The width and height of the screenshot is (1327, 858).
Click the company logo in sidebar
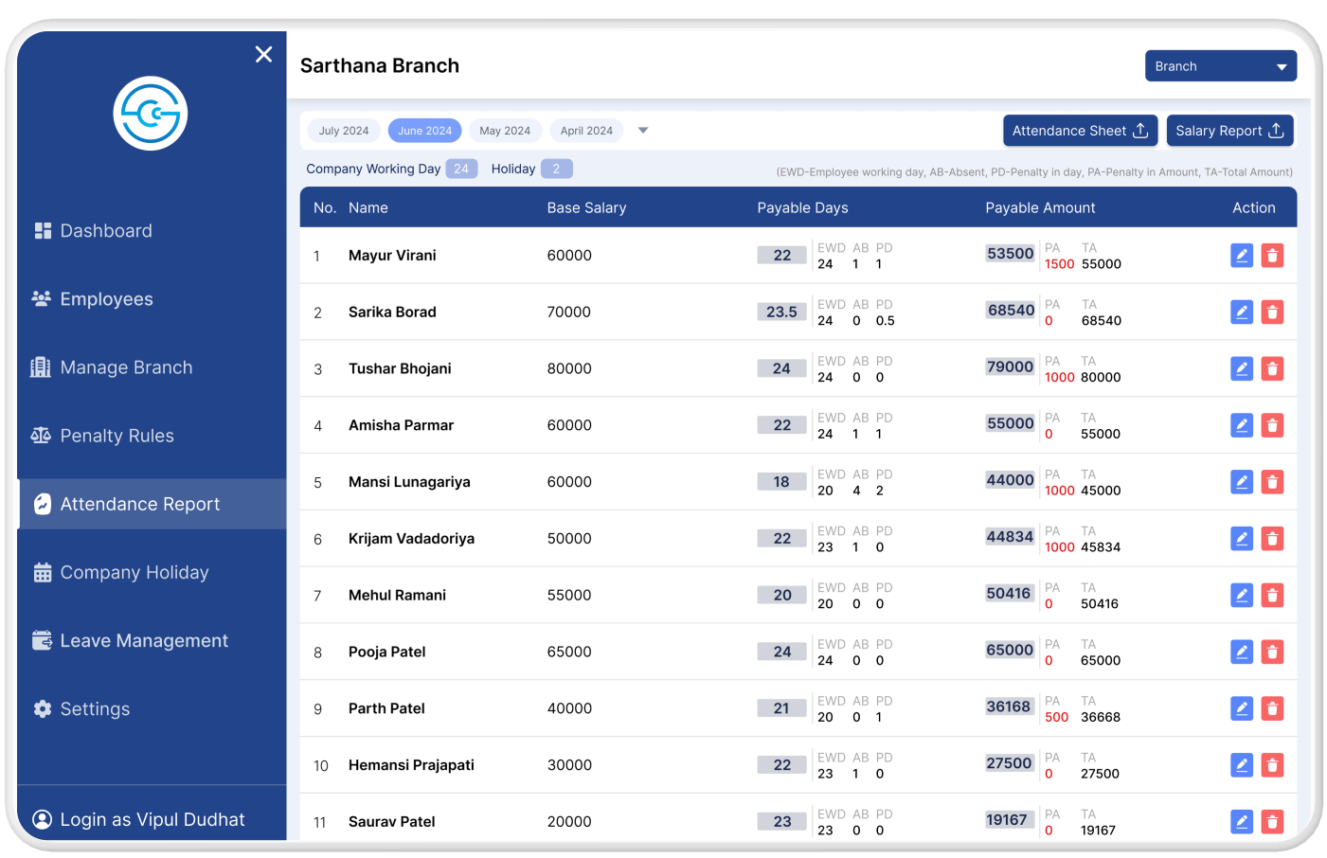coord(151,114)
